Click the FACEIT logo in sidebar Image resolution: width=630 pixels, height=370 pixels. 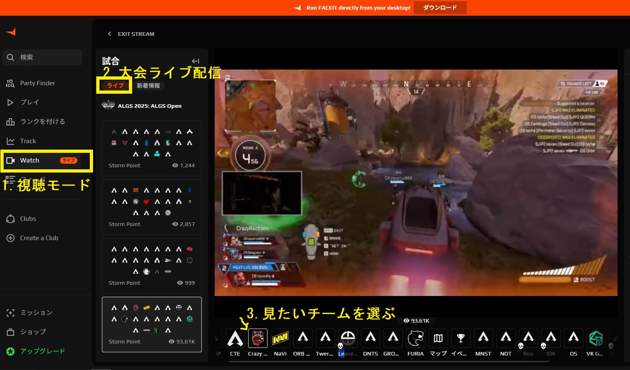point(11,31)
